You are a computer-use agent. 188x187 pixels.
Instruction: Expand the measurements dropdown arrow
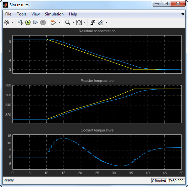coord(106,22)
